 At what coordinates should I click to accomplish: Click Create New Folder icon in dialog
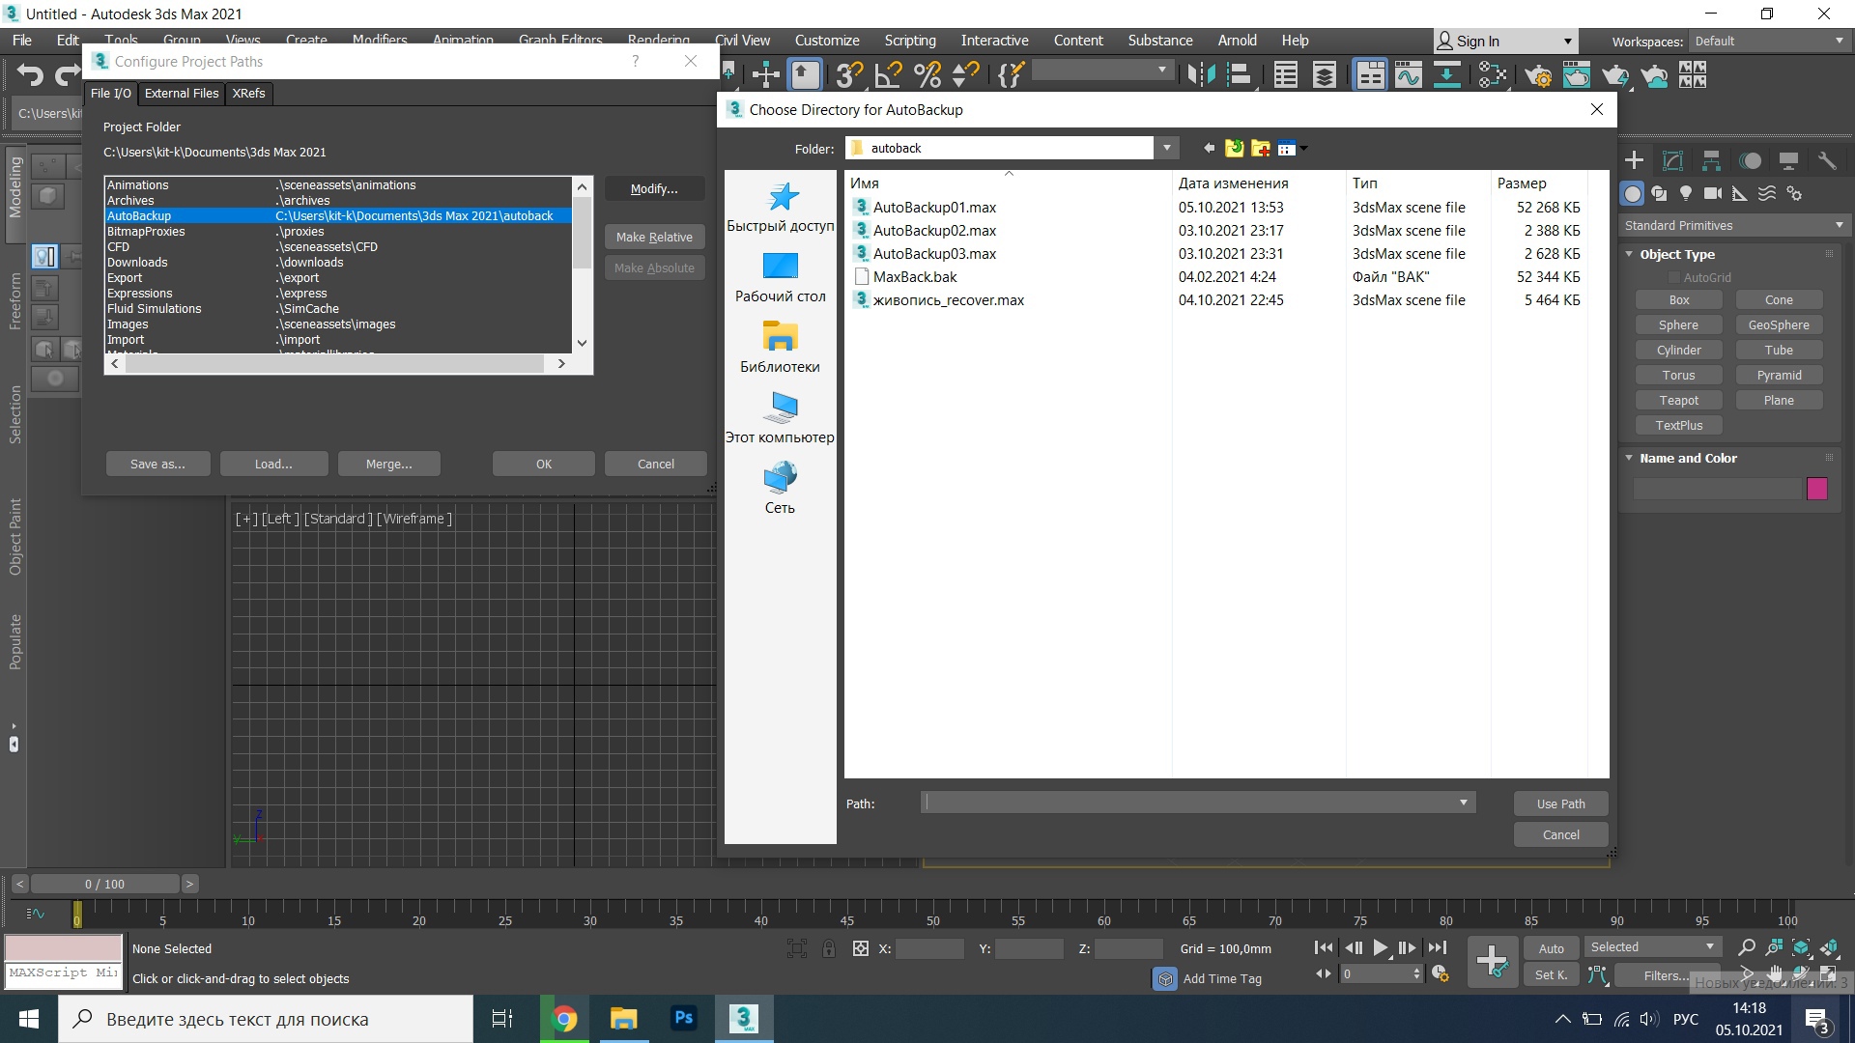tap(1260, 148)
